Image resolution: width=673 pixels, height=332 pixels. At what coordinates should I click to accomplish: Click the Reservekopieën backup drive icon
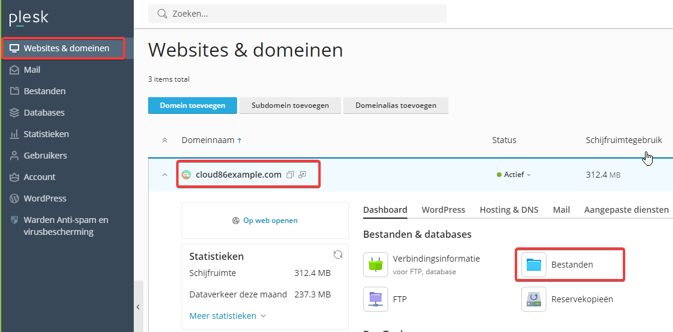534,299
